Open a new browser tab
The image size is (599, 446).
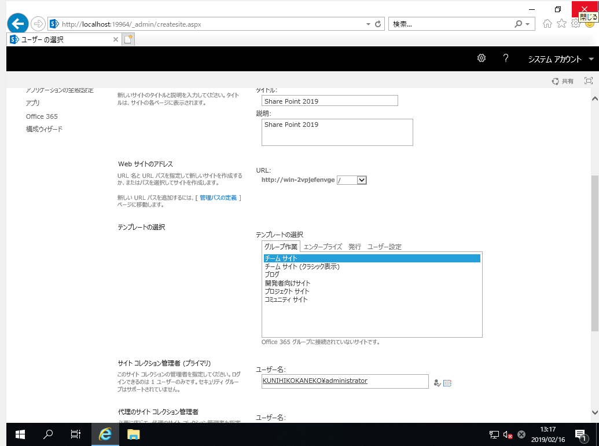(x=128, y=39)
